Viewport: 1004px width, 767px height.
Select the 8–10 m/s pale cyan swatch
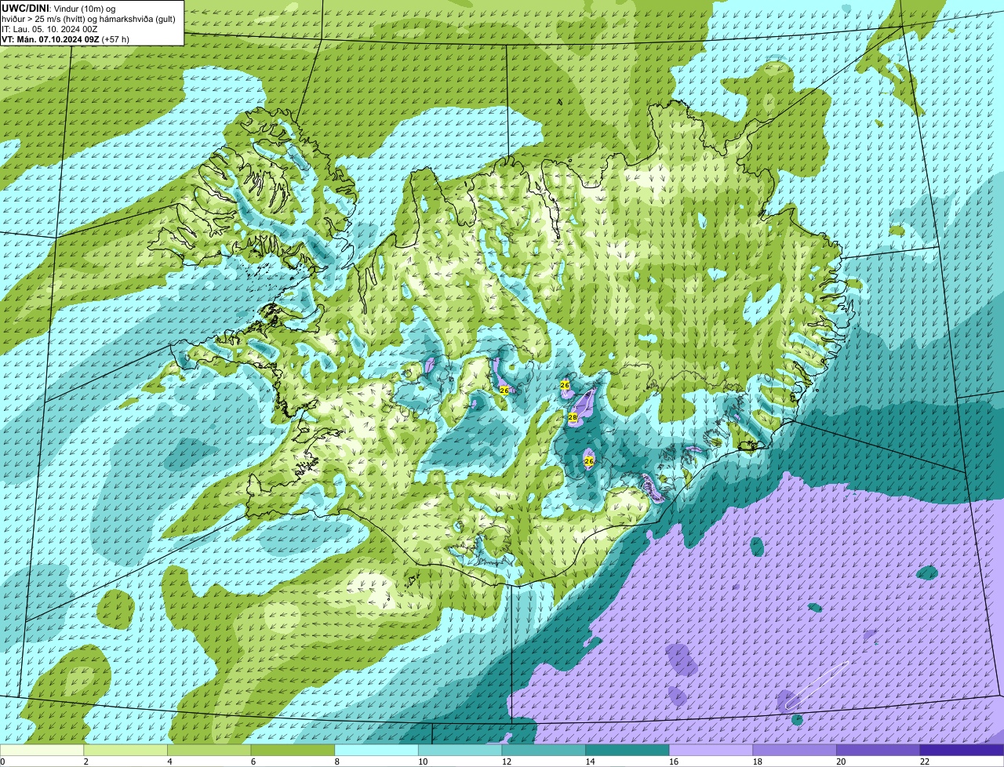click(x=376, y=750)
